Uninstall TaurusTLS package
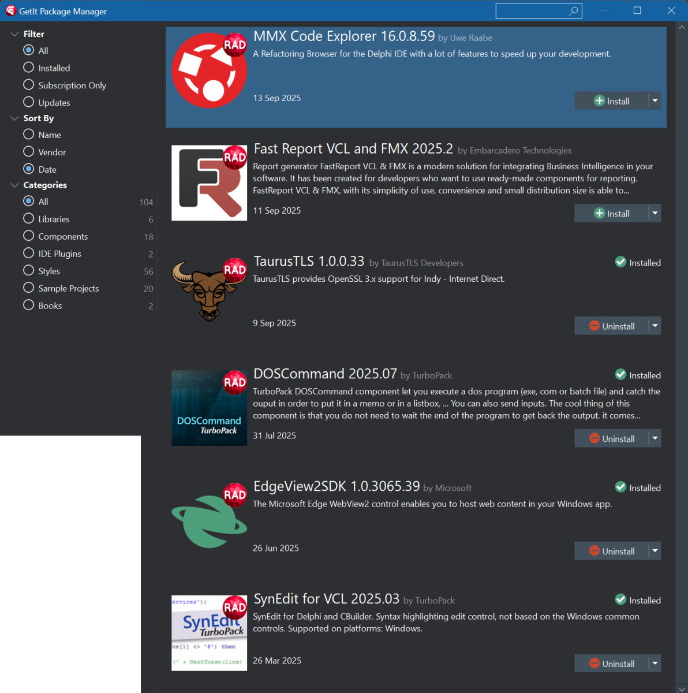Viewport: 688px width, 693px height. tap(611, 326)
